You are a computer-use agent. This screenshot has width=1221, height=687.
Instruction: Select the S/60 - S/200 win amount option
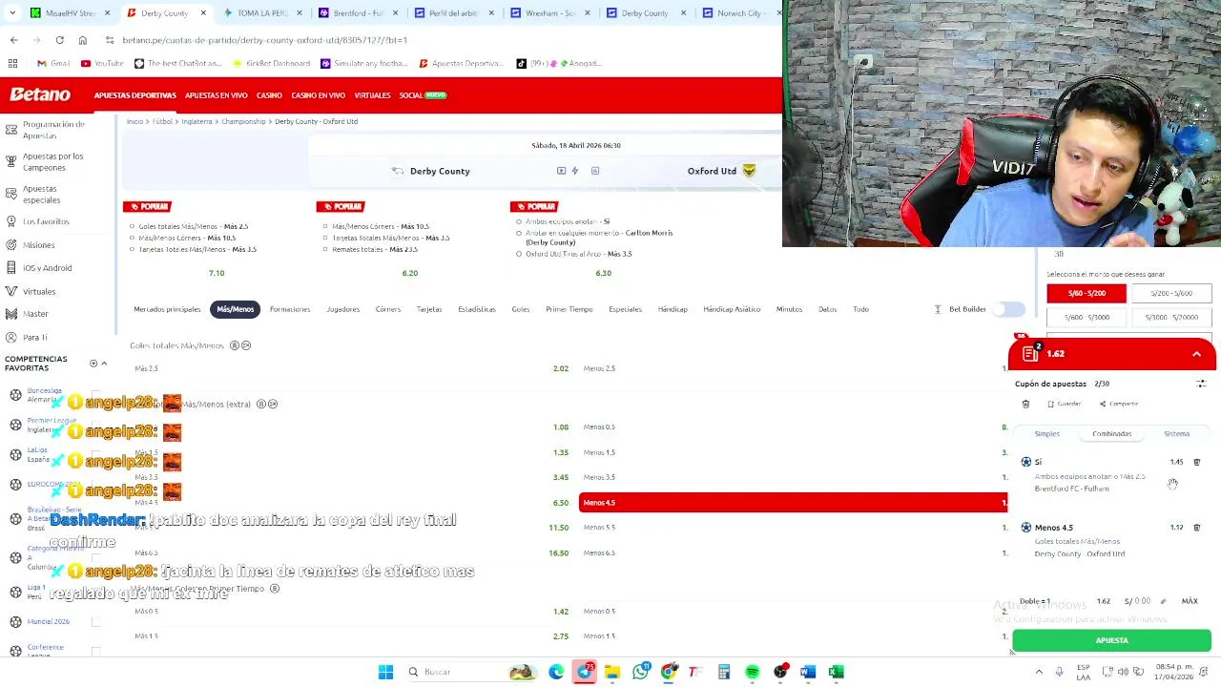pos(1086,294)
